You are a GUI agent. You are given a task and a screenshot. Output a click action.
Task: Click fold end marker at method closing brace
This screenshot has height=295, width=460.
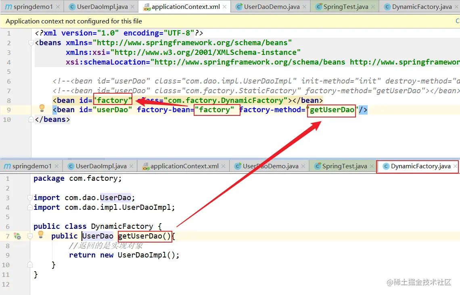tap(29, 265)
